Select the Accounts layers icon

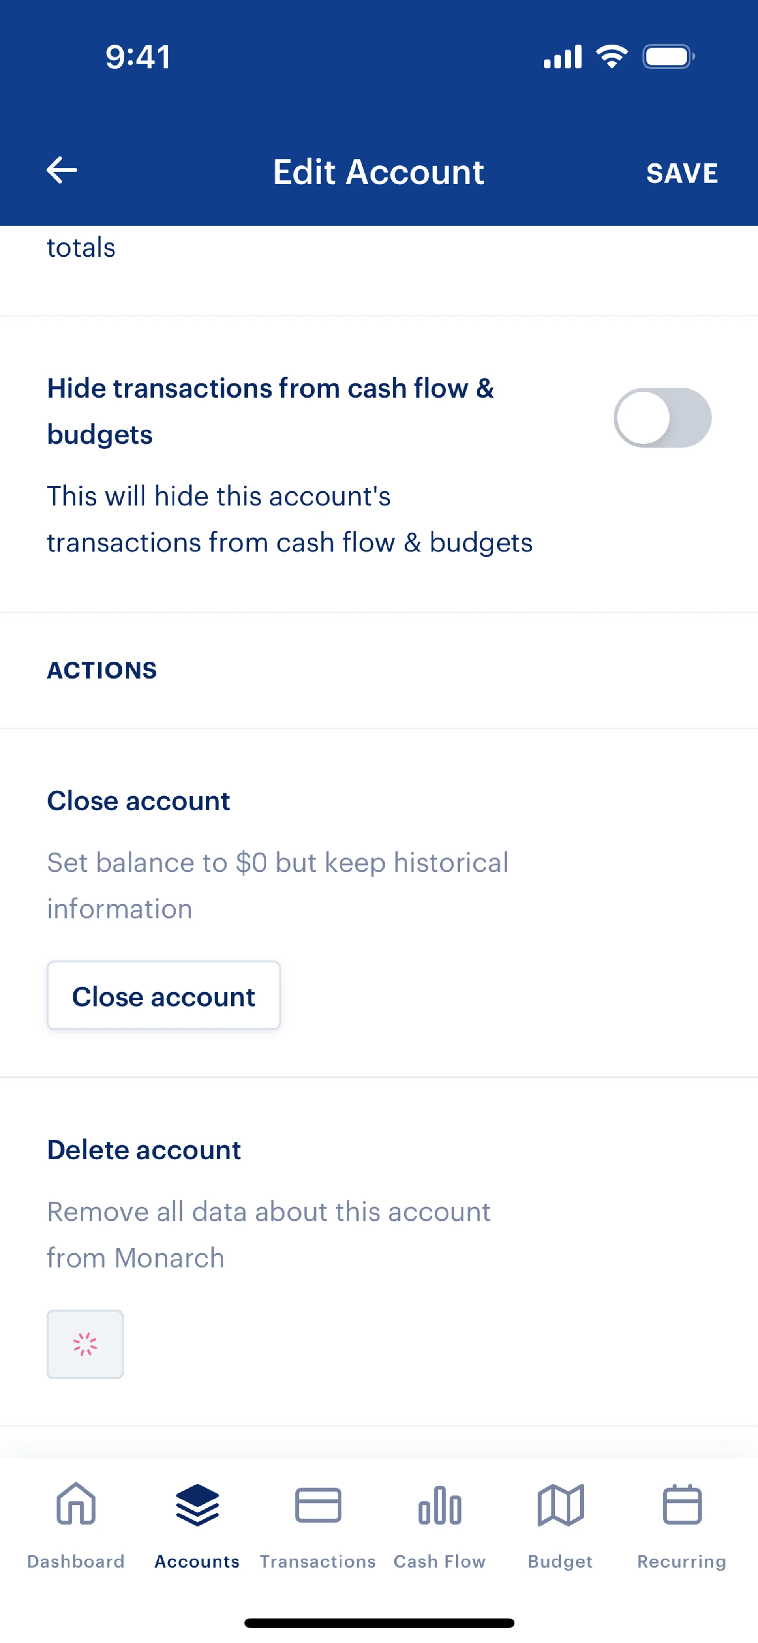click(x=197, y=1504)
